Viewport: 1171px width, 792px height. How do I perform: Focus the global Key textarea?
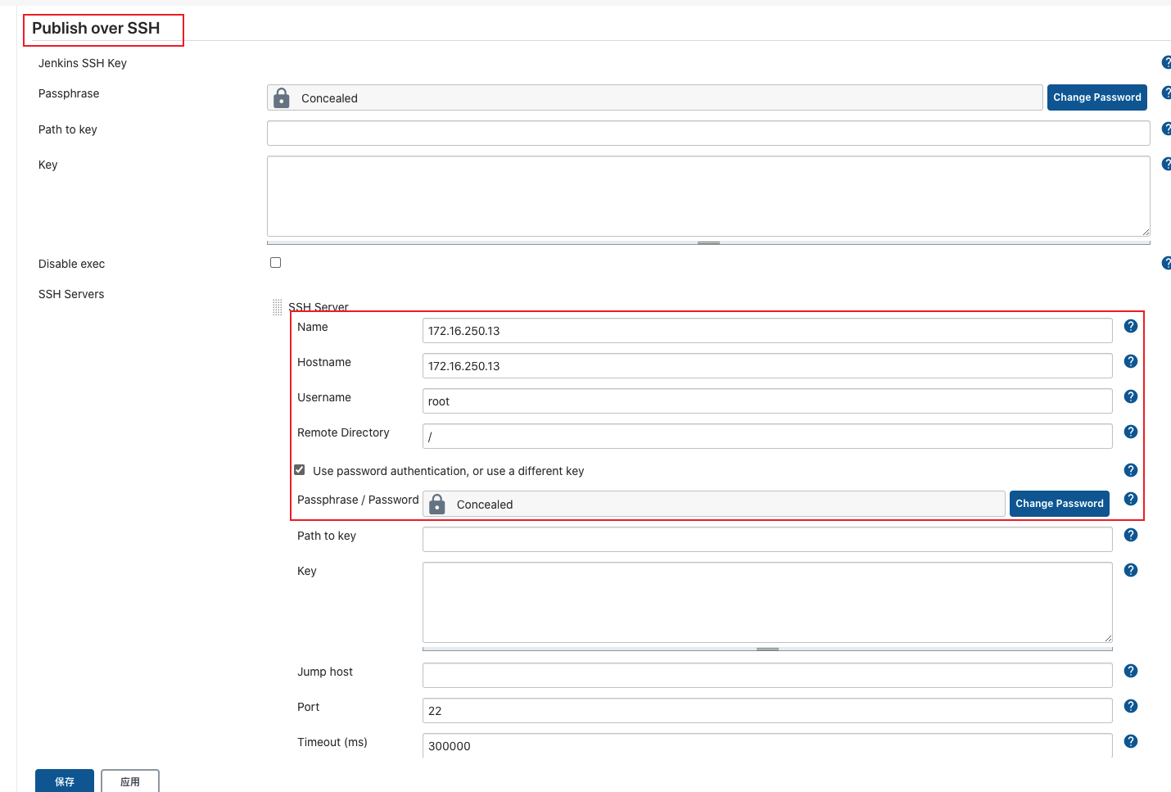pyautogui.click(x=708, y=197)
